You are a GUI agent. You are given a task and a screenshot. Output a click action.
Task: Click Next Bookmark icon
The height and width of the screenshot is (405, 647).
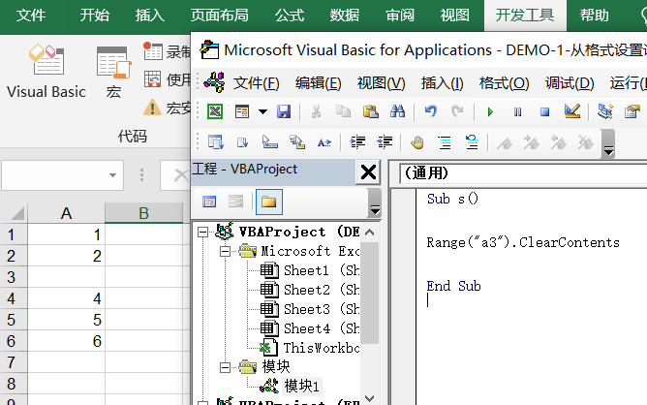[x=532, y=142]
